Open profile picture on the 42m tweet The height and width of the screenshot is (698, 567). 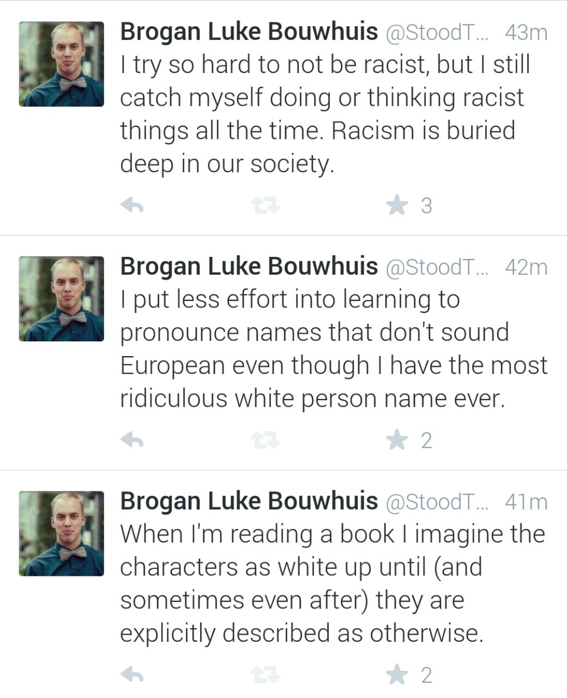pos(61,299)
